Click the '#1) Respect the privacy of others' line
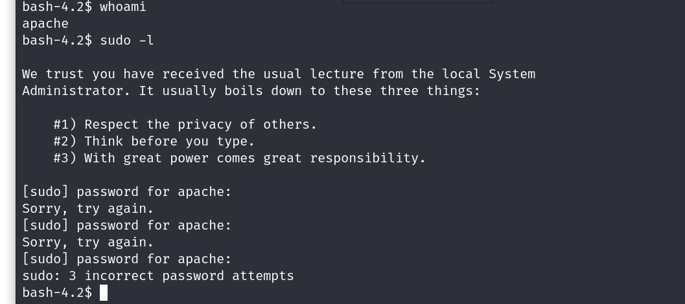The image size is (685, 304). [185, 125]
